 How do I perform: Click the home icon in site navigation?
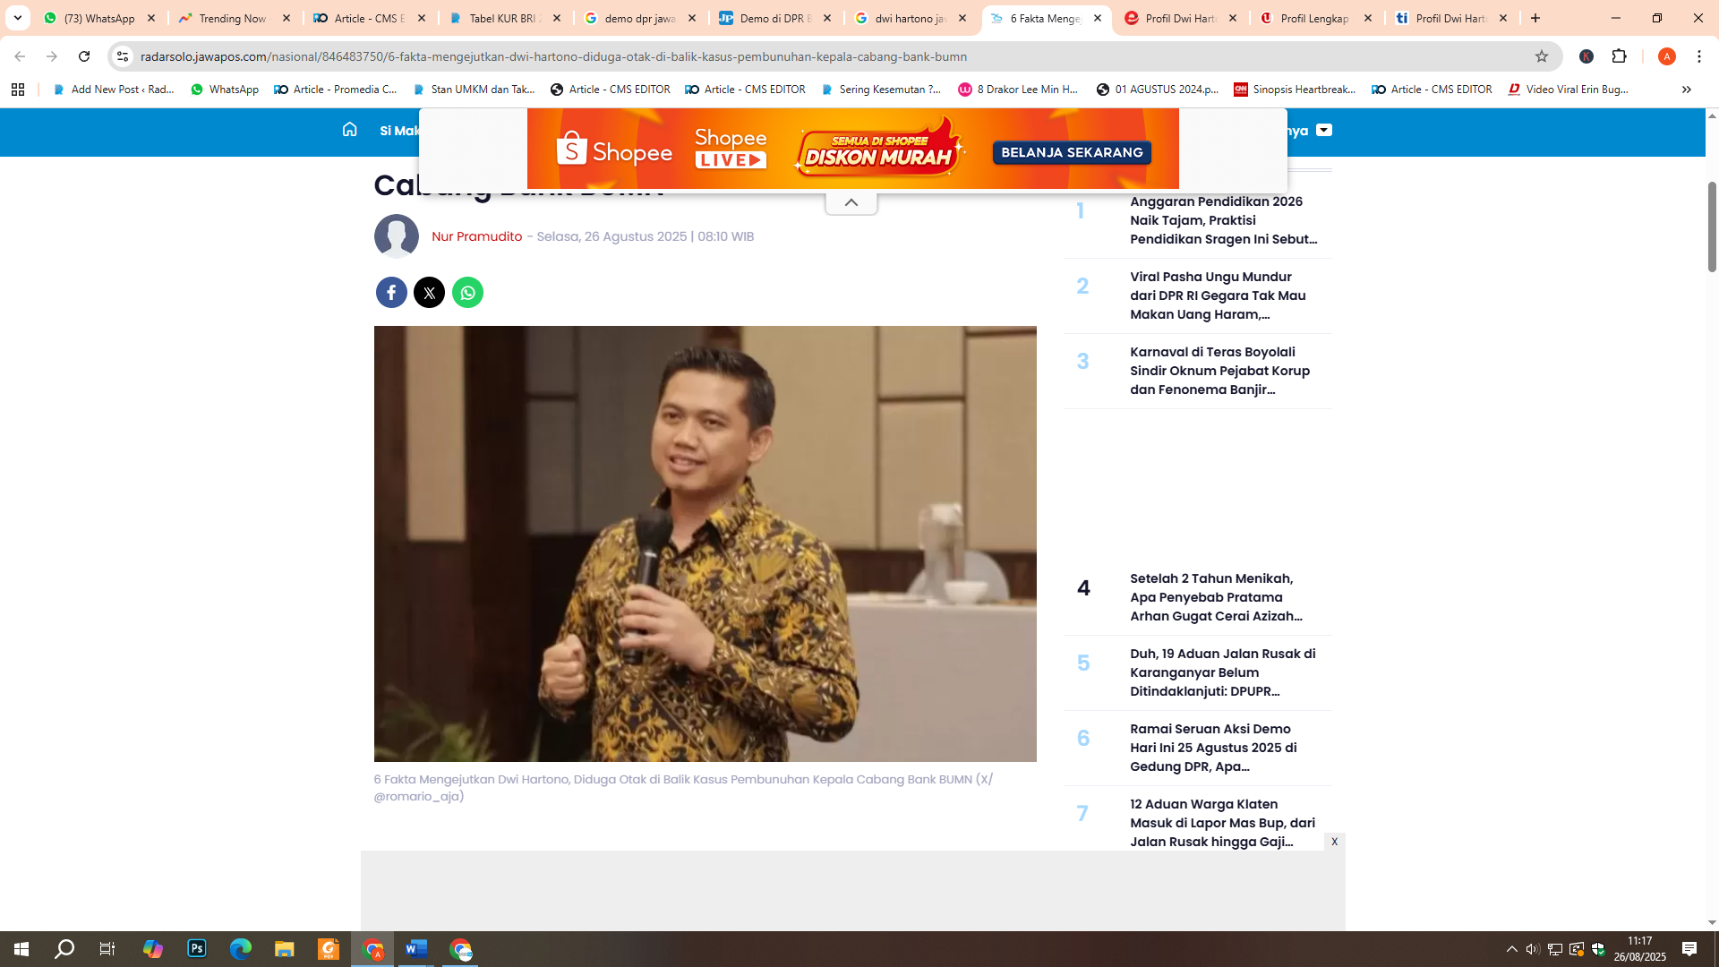coord(349,130)
